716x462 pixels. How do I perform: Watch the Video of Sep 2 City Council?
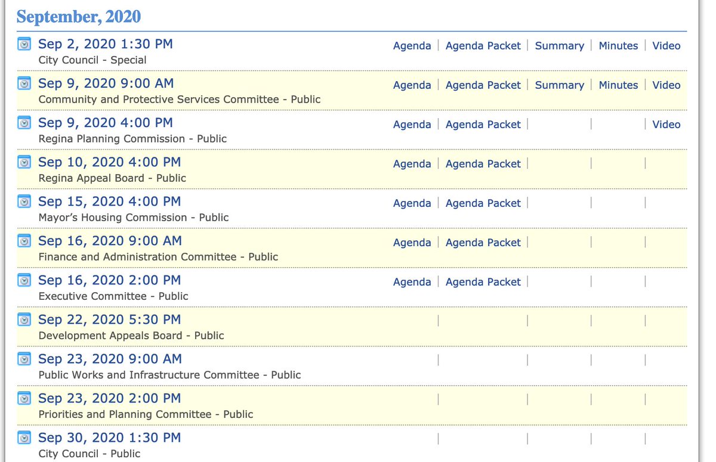coord(666,45)
